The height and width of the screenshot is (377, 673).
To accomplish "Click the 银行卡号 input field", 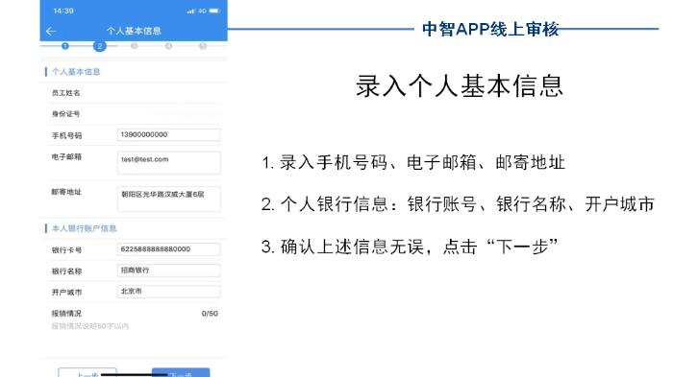I will coord(168,249).
